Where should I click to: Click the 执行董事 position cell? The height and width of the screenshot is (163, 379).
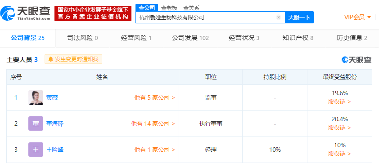211,123
